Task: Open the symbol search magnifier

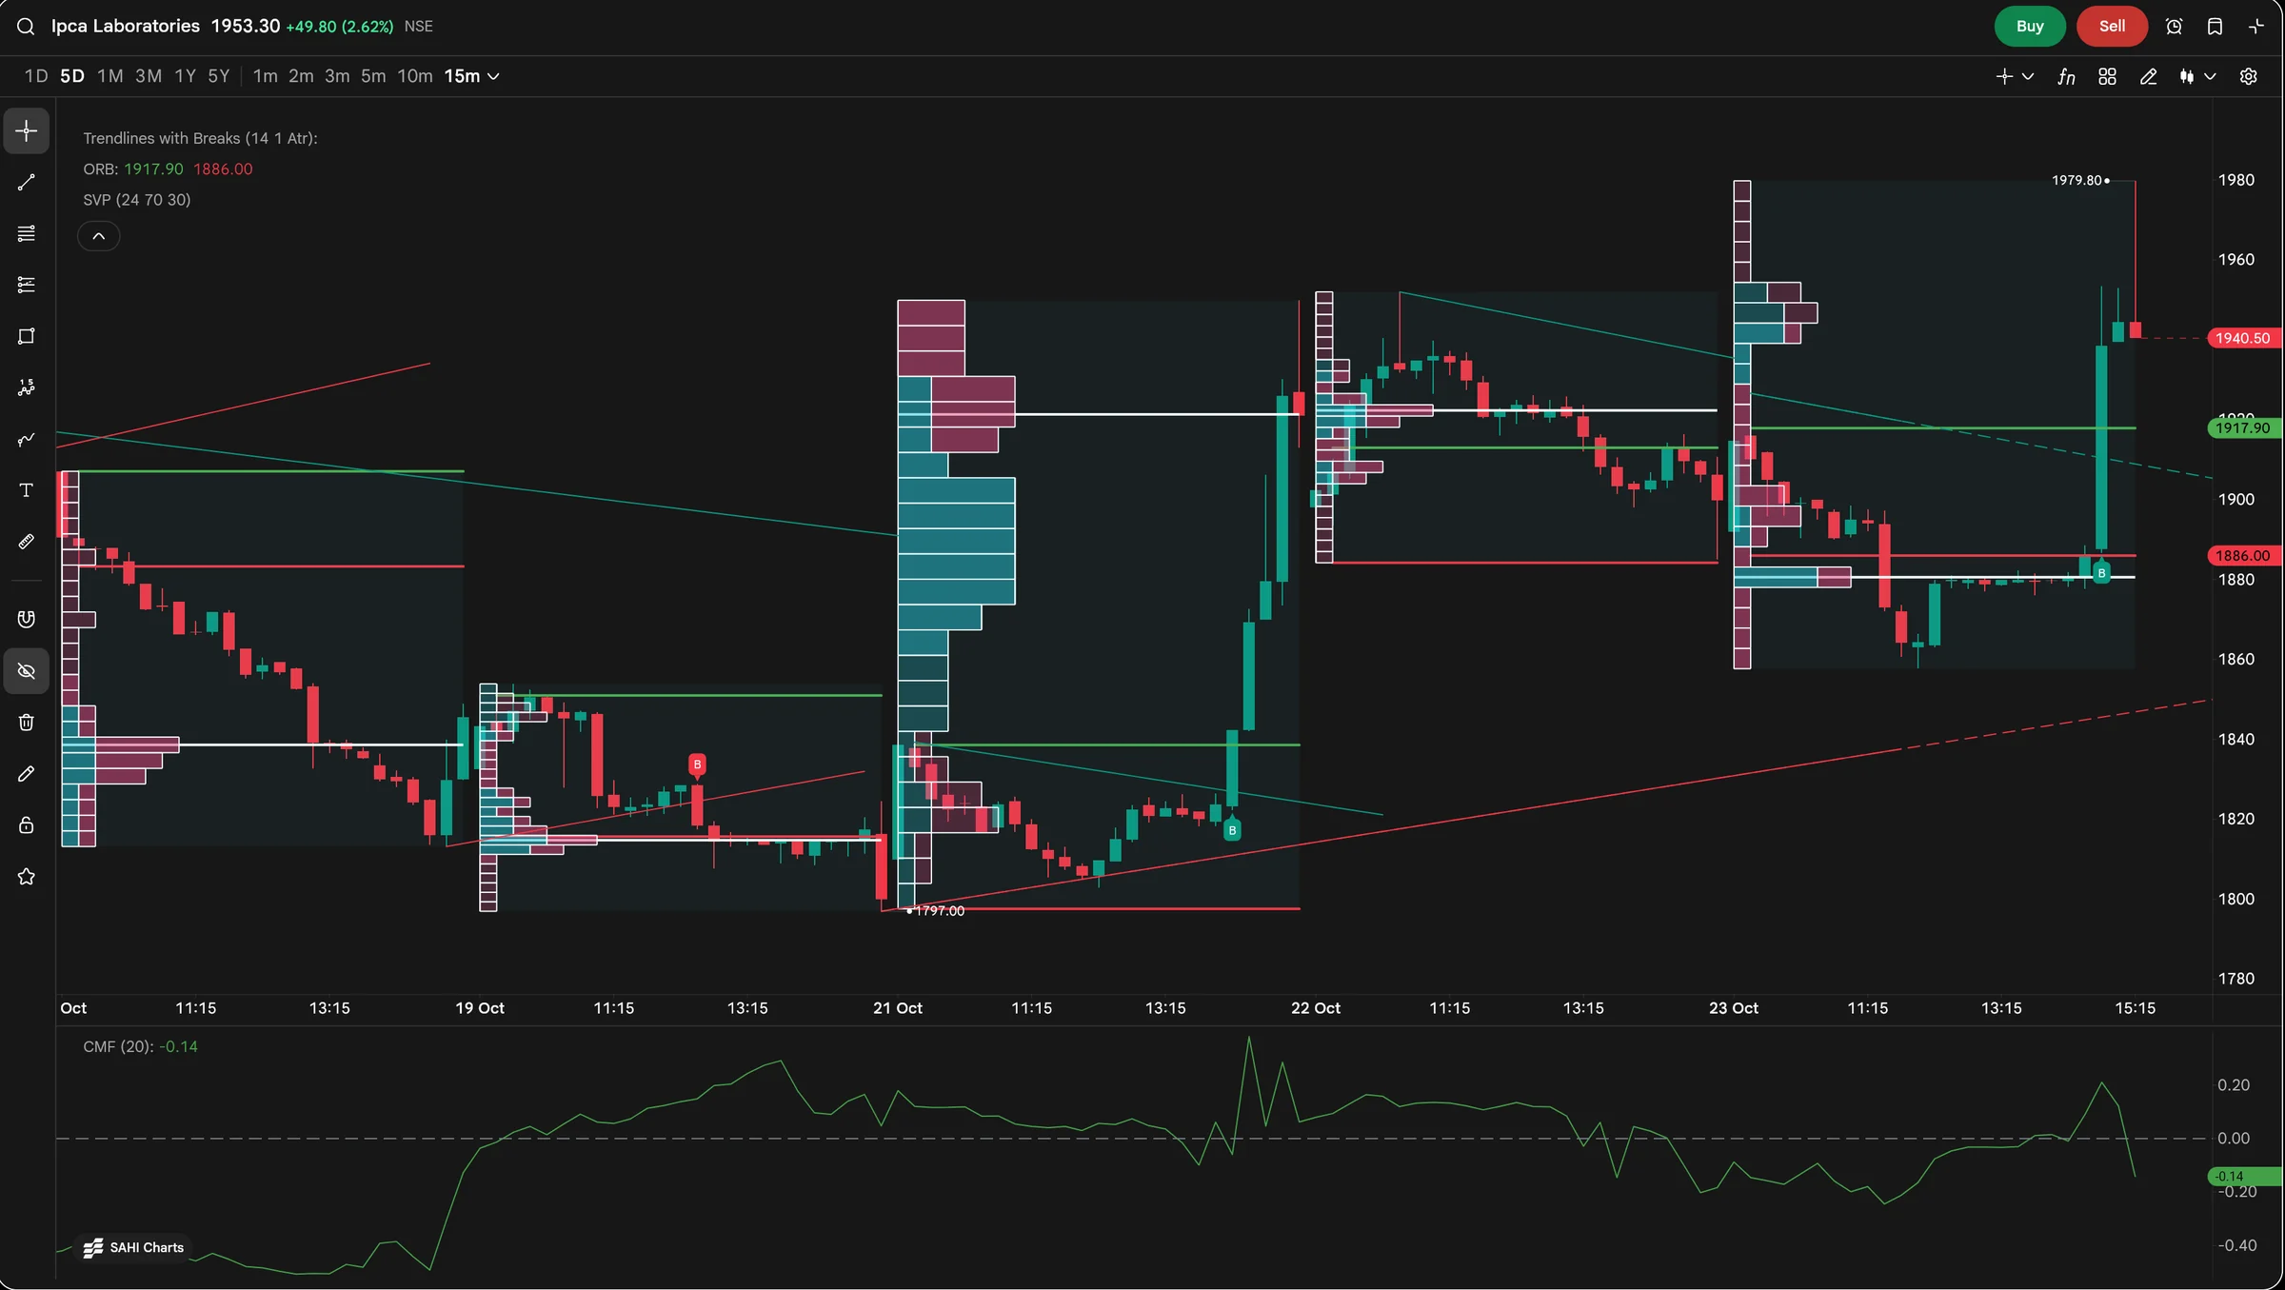Action: click(26, 27)
